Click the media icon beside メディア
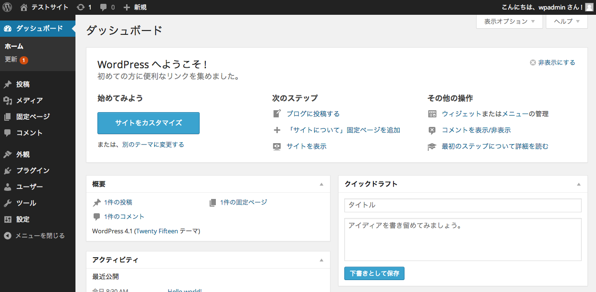The width and height of the screenshot is (596, 292). 7,101
